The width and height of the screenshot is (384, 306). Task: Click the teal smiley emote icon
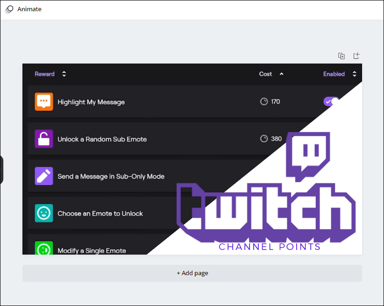(44, 213)
